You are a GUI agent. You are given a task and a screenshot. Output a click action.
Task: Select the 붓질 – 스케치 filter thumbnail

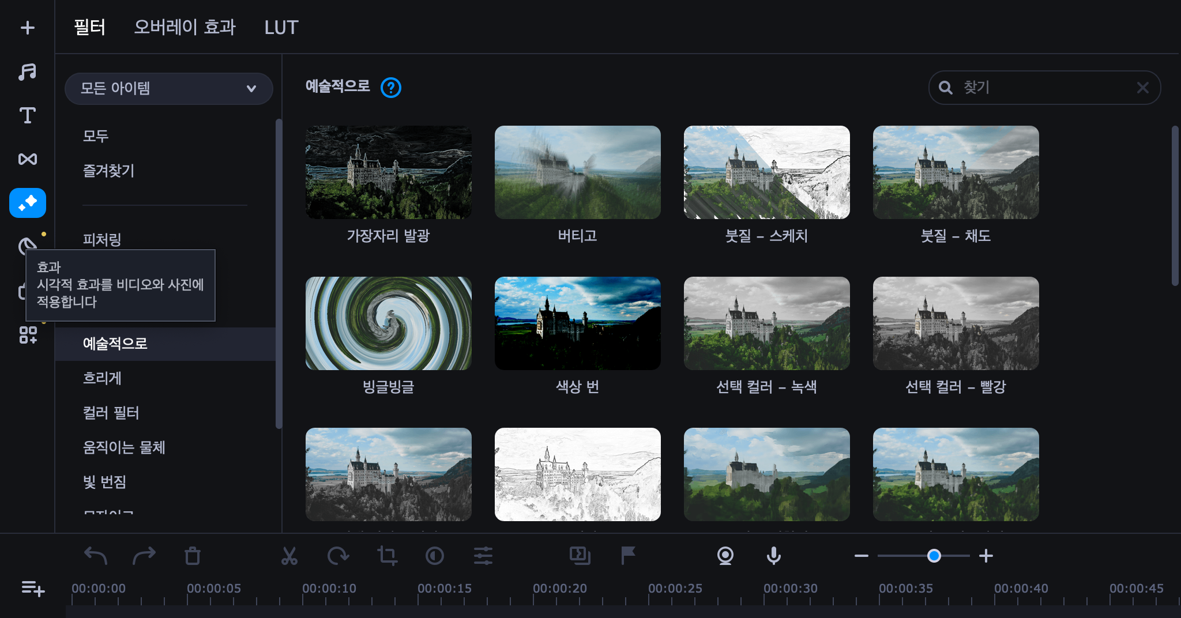(x=767, y=172)
